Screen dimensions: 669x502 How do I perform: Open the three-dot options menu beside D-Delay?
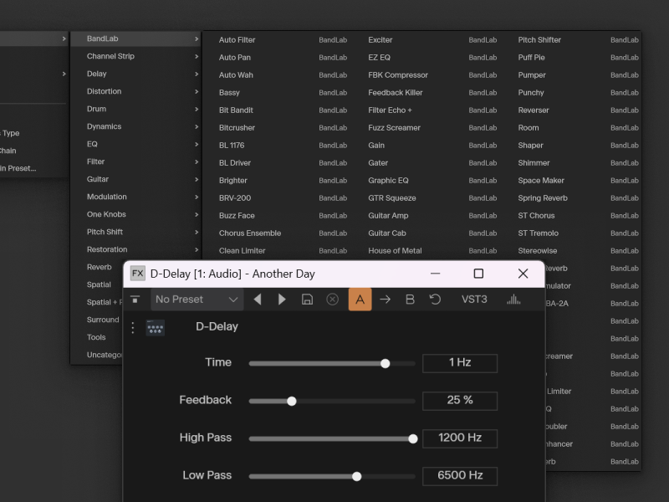click(x=133, y=328)
